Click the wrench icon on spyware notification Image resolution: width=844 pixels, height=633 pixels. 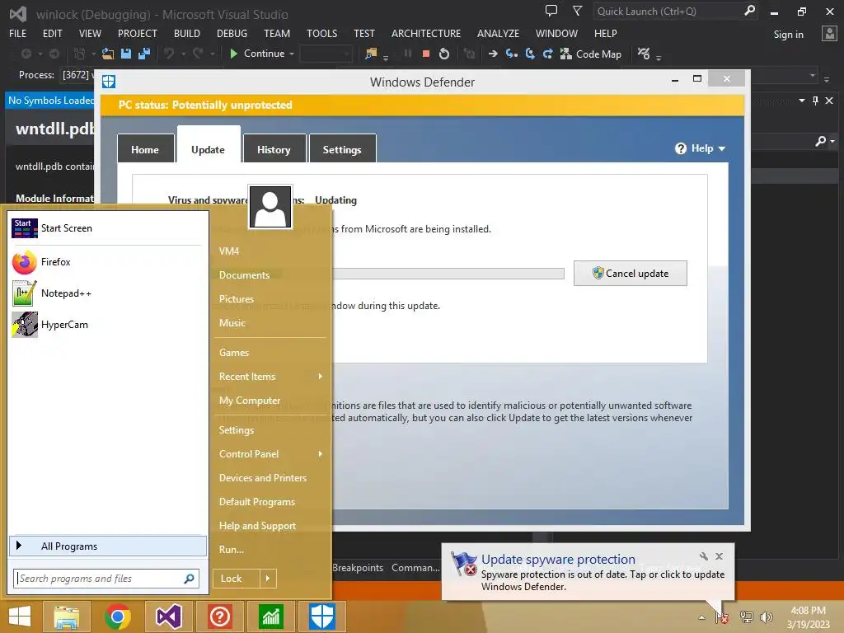click(x=704, y=556)
